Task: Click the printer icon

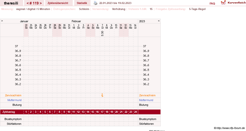Action: 95,3
